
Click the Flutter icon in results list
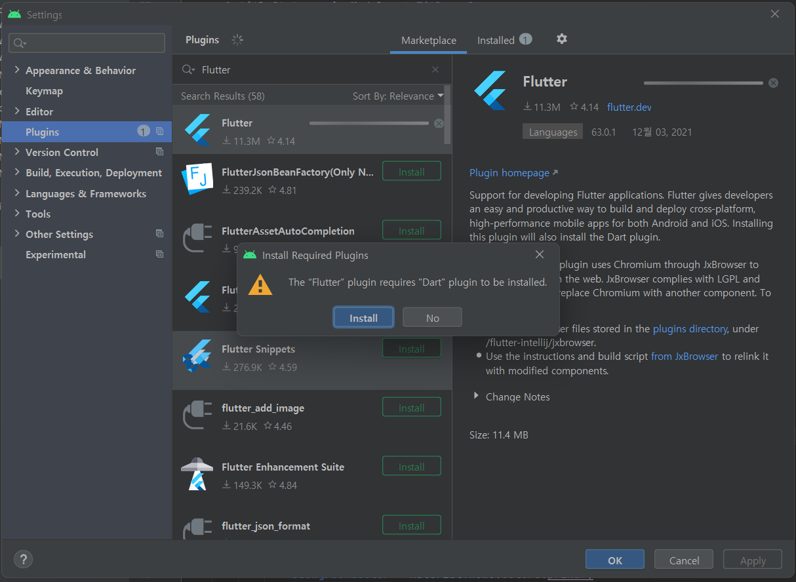[x=197, y=130]
